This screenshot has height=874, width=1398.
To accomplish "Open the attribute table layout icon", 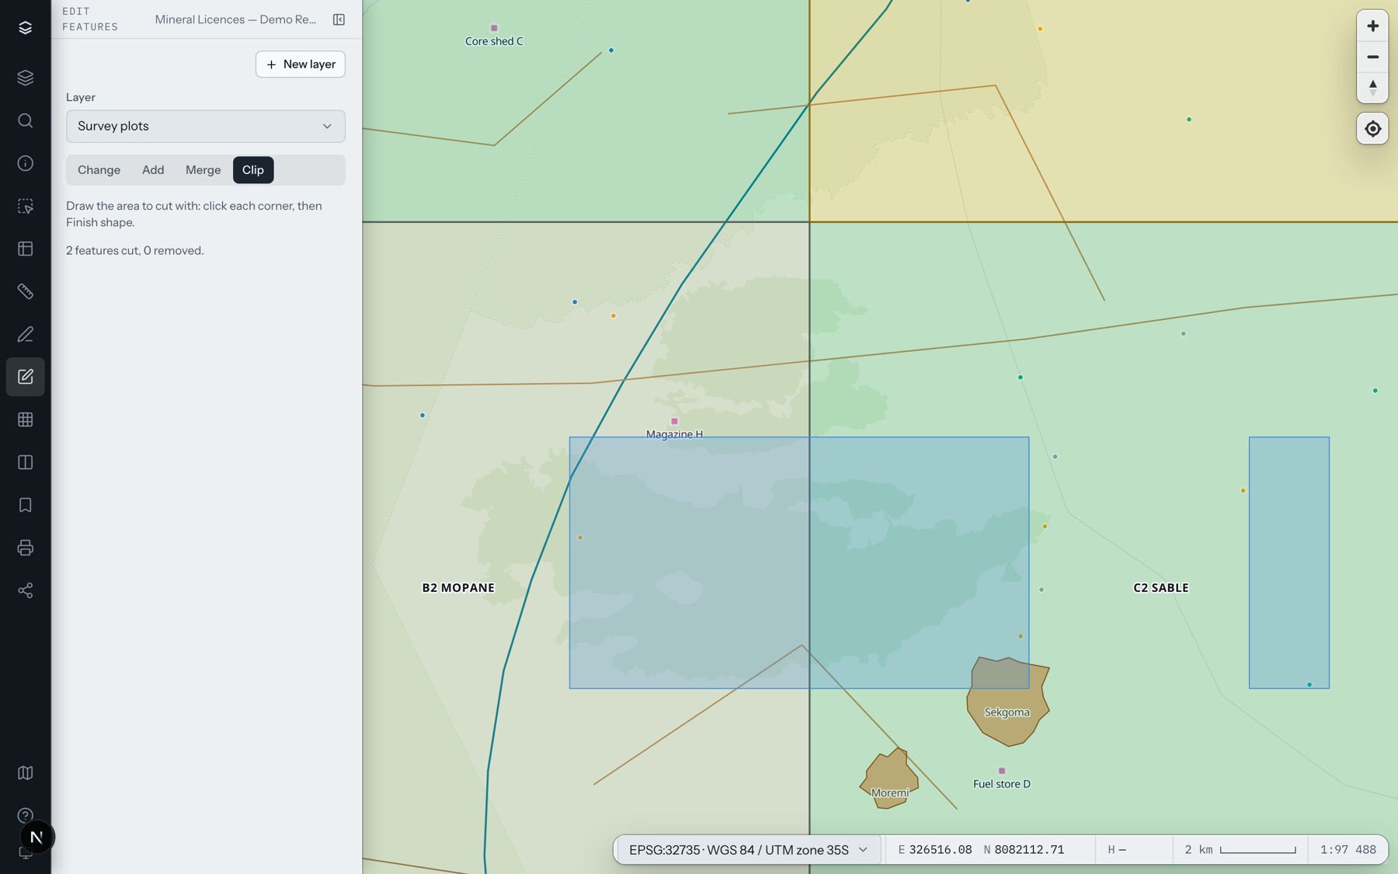I will [25, 249].
